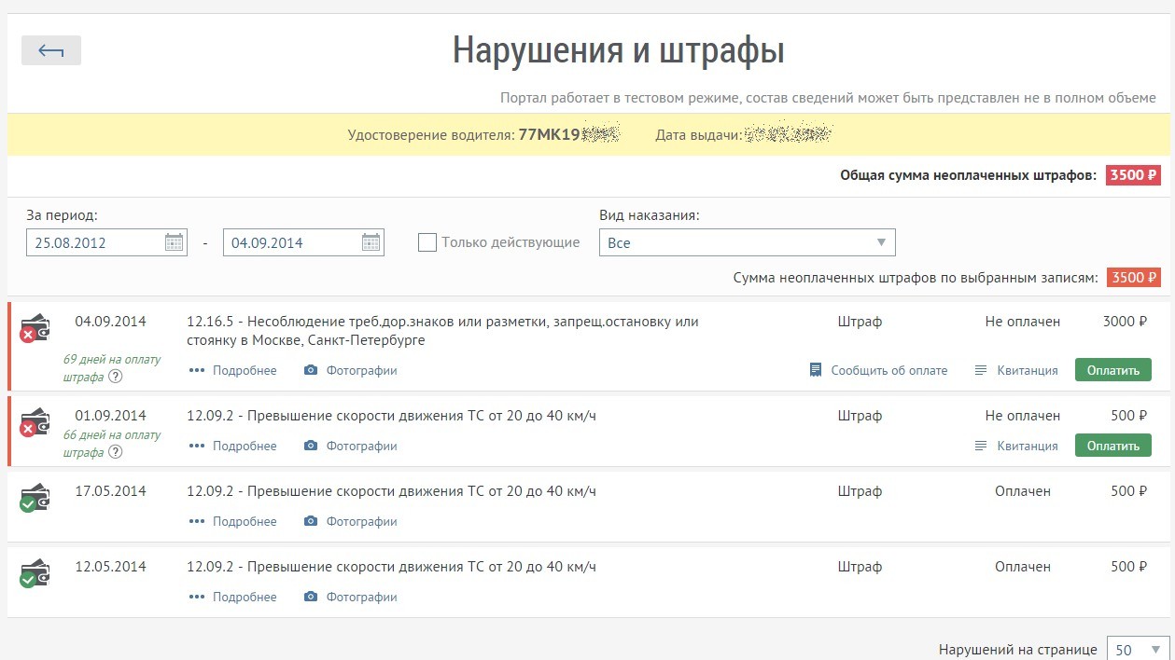Click help icon for 66 days payment notice
Viewport: 1175px width, 660px height.
coord(116,452)
